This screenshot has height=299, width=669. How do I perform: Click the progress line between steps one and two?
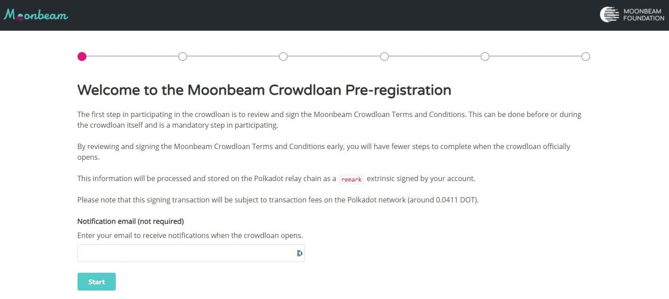coord(132,57)
